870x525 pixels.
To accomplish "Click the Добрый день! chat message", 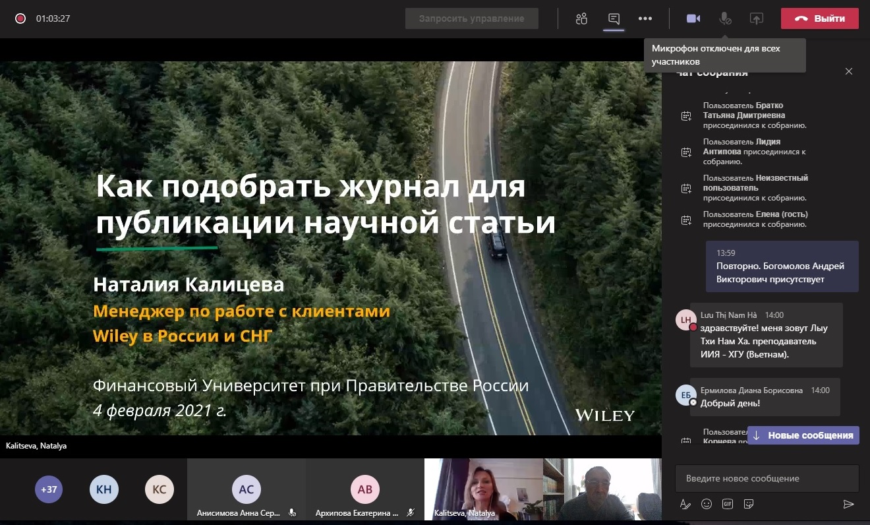I will (765, 397).
